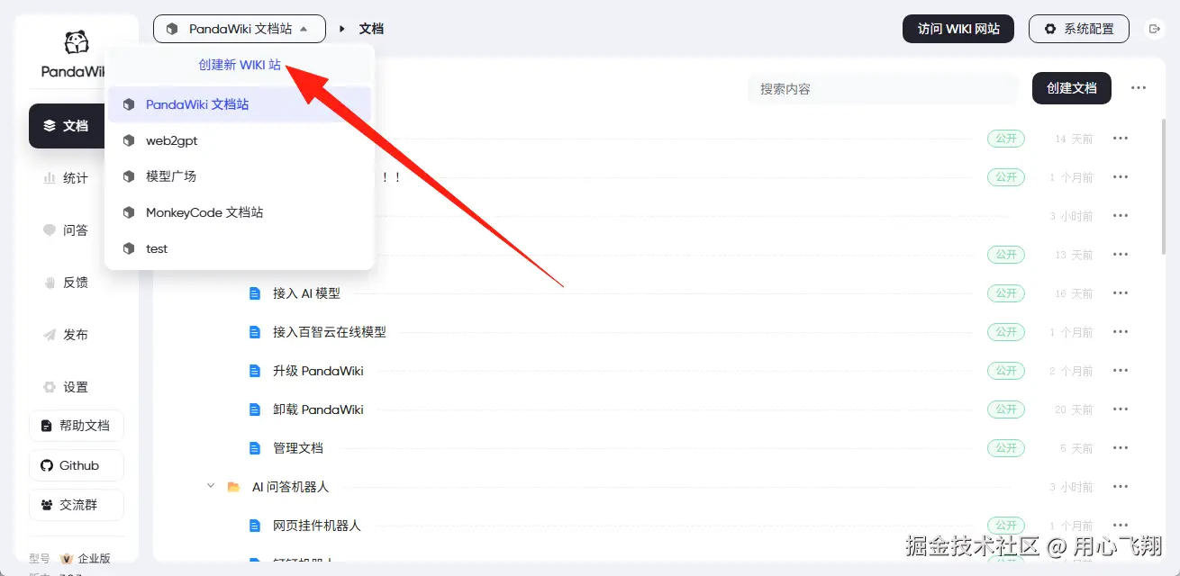Click the 反馈 hand icon

click(50, 283)
